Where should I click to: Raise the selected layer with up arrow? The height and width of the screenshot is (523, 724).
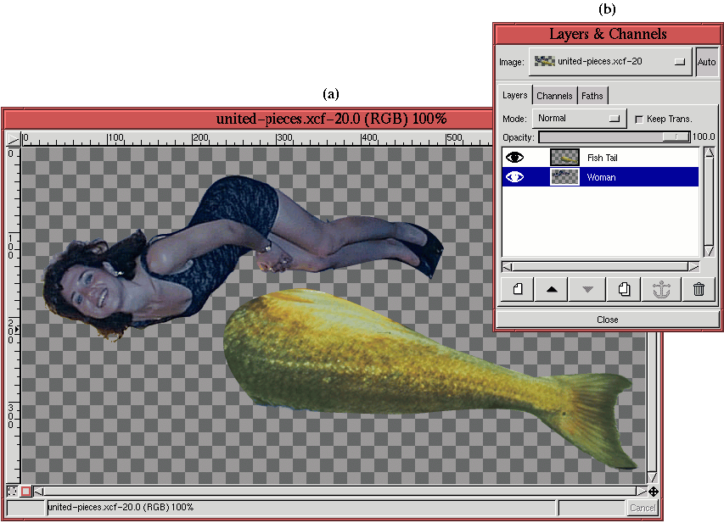pos(553,289)
